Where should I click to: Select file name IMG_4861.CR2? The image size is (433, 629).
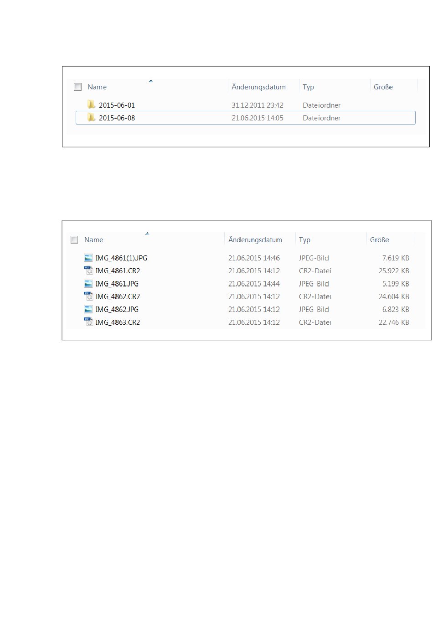click(118, 271)
